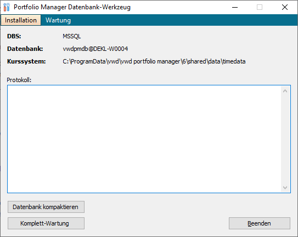Select the MSSQL DBS value

[x=72, y=36]
